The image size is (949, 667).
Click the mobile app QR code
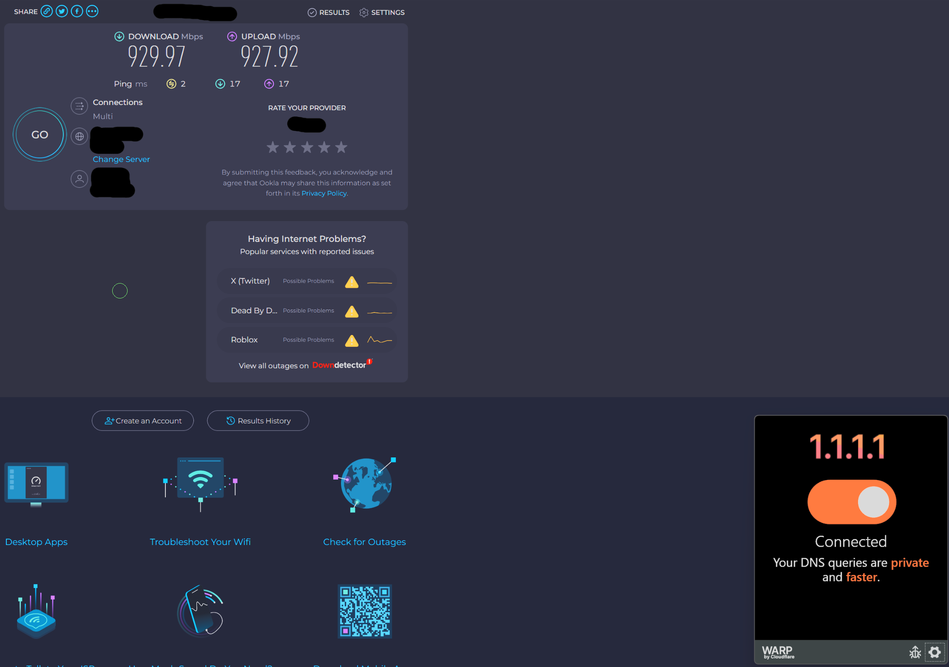click(x=365, y=611)
